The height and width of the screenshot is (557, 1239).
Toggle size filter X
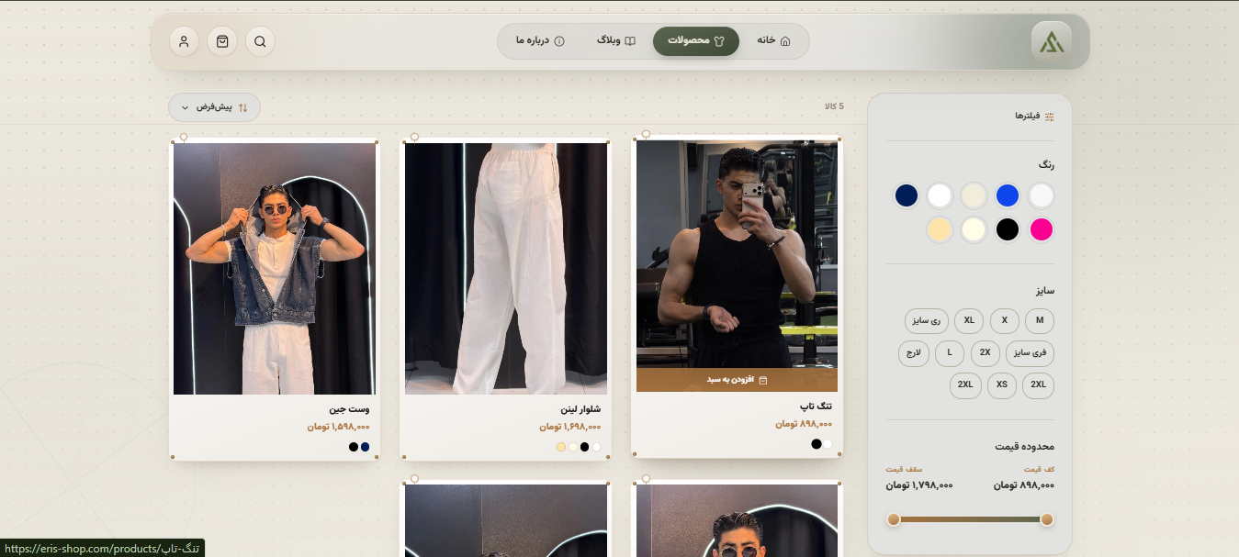point(1005,321)
